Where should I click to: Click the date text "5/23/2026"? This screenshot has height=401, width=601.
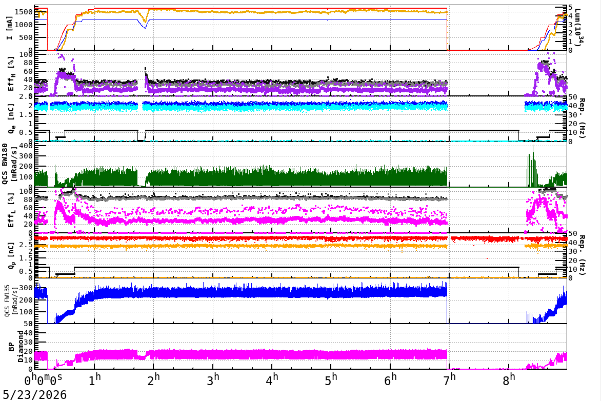tap(34, 394)
